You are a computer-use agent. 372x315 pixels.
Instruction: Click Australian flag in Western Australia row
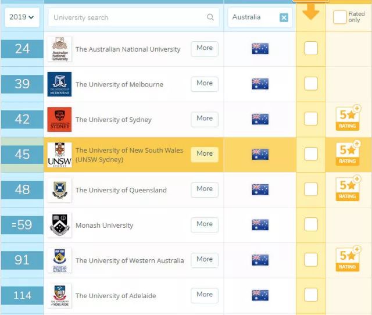tap(260, 260)
